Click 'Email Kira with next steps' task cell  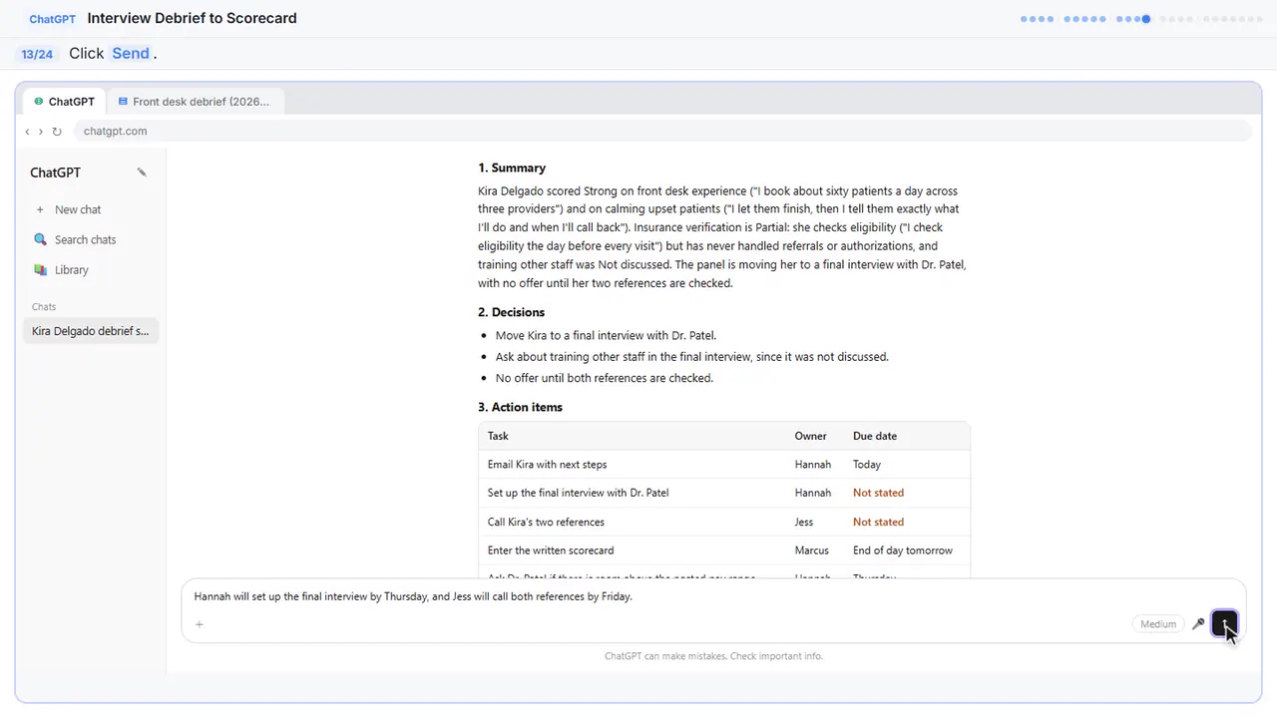pyautogui.click(x=547, y=465)
